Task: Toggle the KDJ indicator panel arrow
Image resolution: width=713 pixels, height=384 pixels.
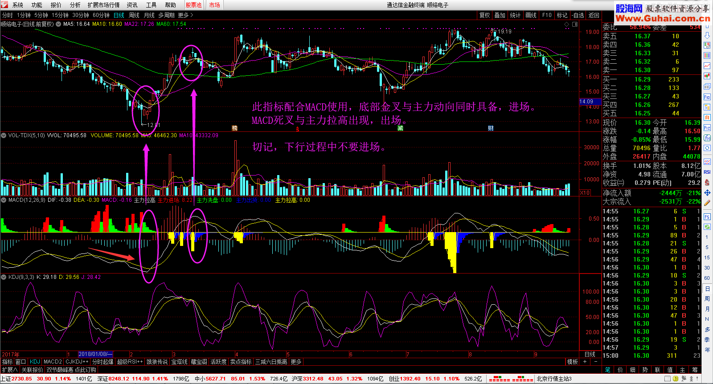Action: click(4, 277)
